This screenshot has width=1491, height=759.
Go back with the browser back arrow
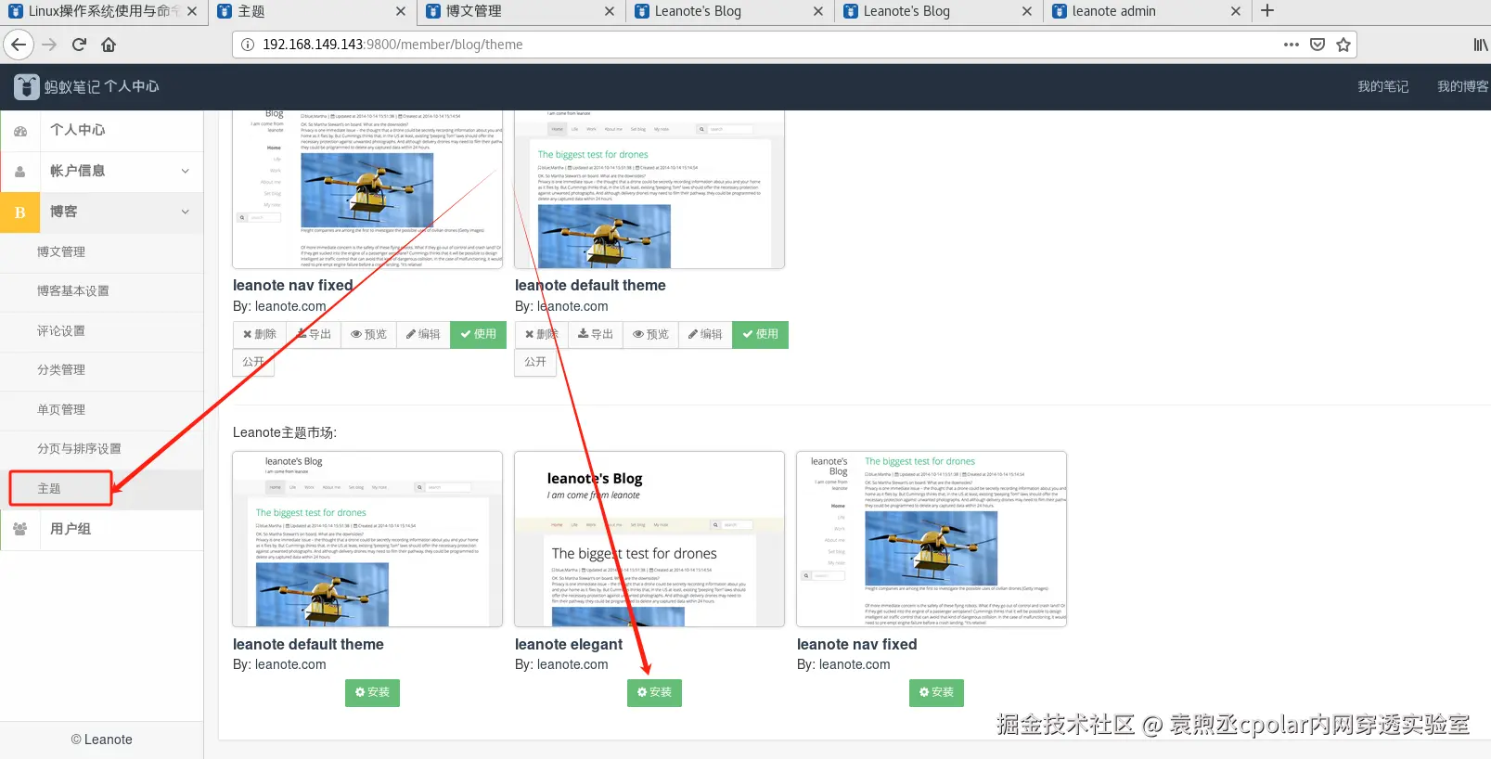point(19,45)
